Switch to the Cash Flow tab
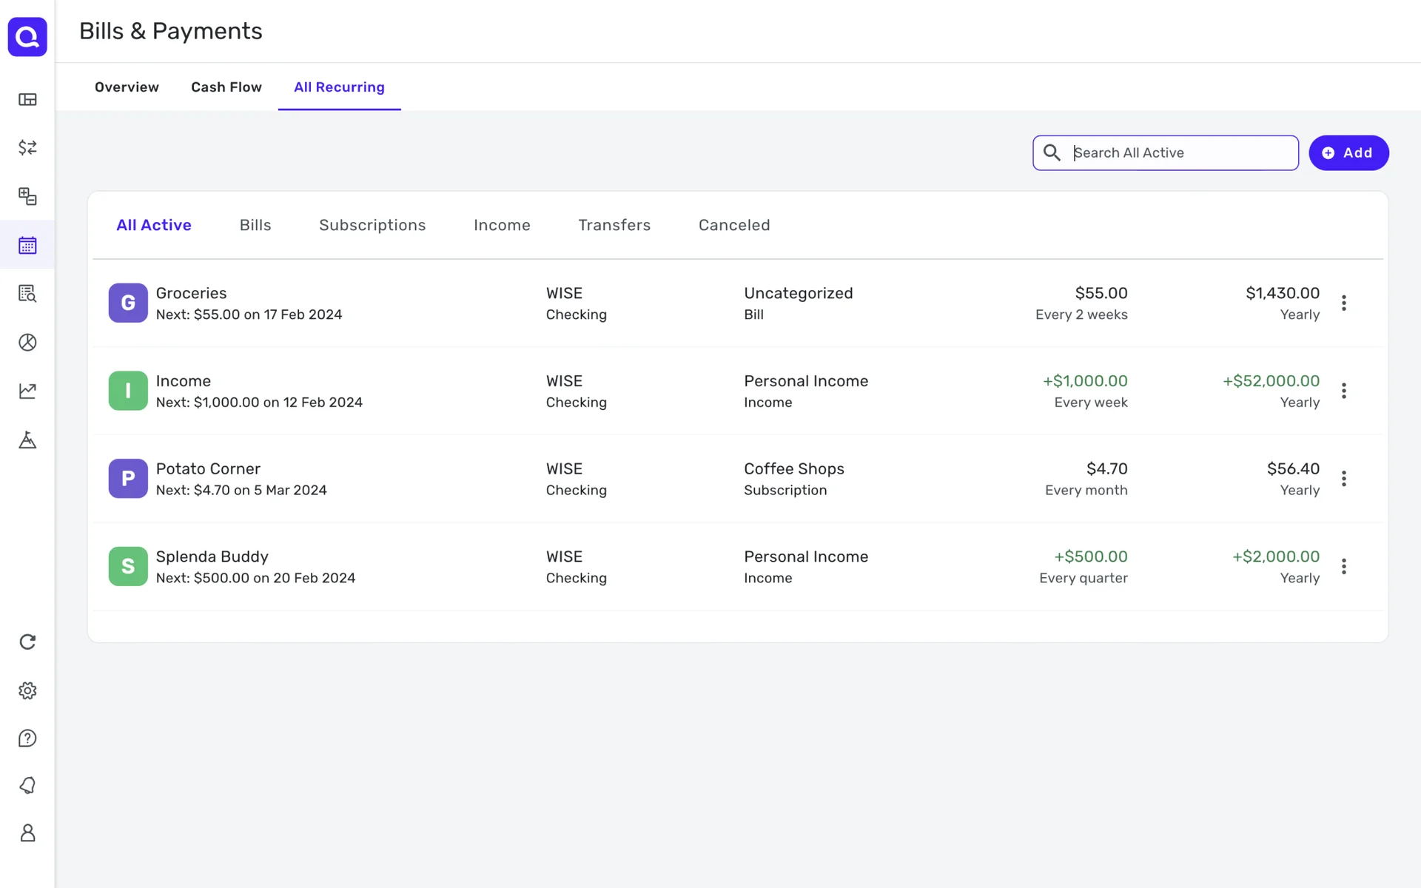The height and width of the screenshot is (888, 1421). [x=226, y=87]
